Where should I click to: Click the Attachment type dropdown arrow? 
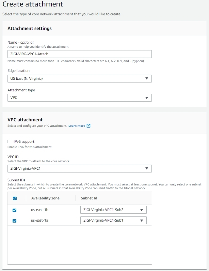coord(146,97)
